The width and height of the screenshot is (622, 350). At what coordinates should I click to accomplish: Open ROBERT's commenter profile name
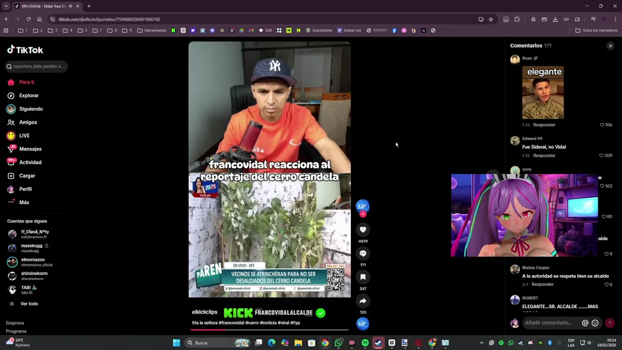tap(530, 298)
